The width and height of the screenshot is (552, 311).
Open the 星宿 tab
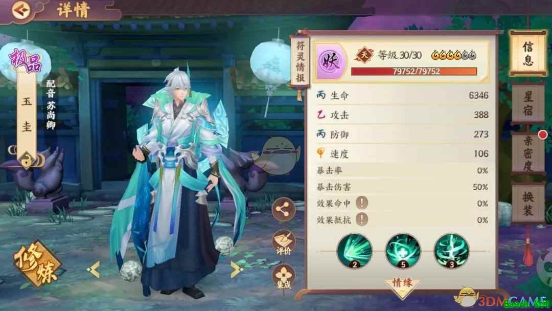click(x=527, y=103)
